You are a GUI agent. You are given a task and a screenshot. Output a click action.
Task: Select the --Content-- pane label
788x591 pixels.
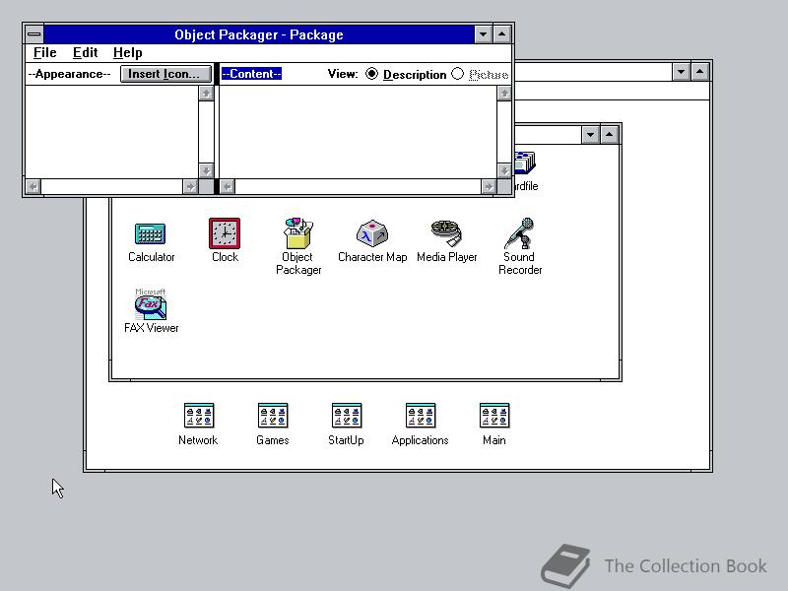click(x=252, y=74)
